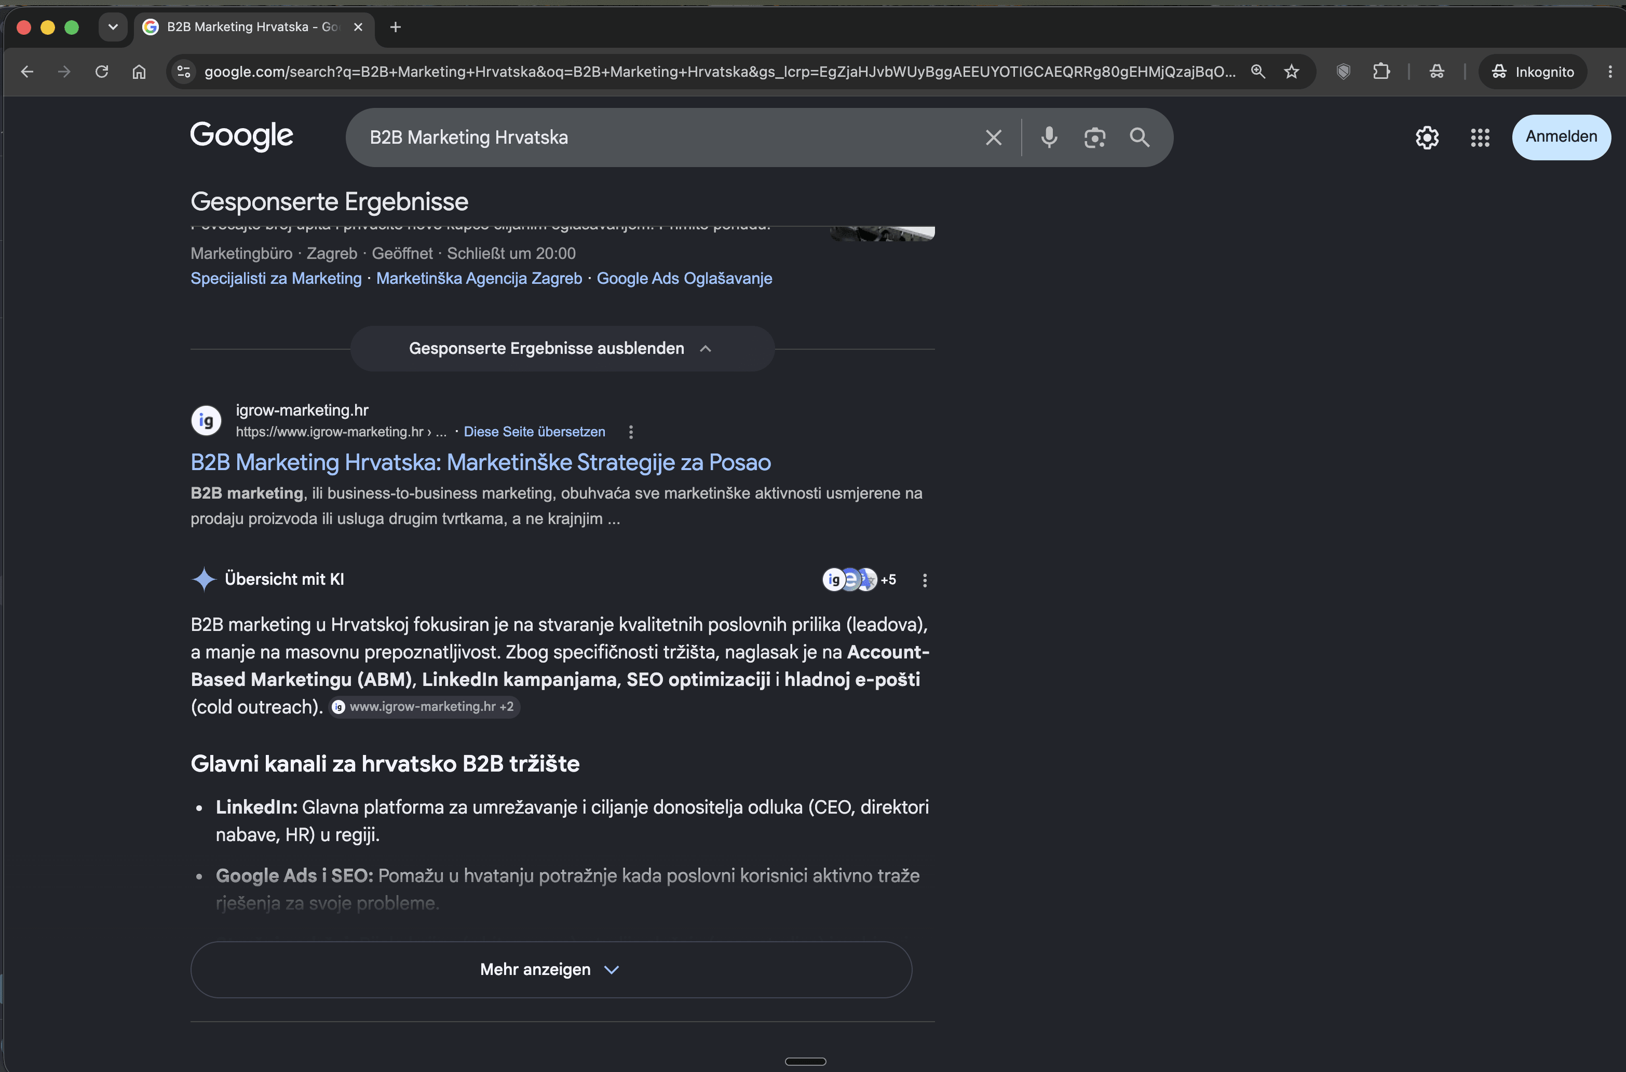This screenshot has width=1626, height=1072.
Task: Open Google quick settings gear
Action: click(x=1427, y=138)
